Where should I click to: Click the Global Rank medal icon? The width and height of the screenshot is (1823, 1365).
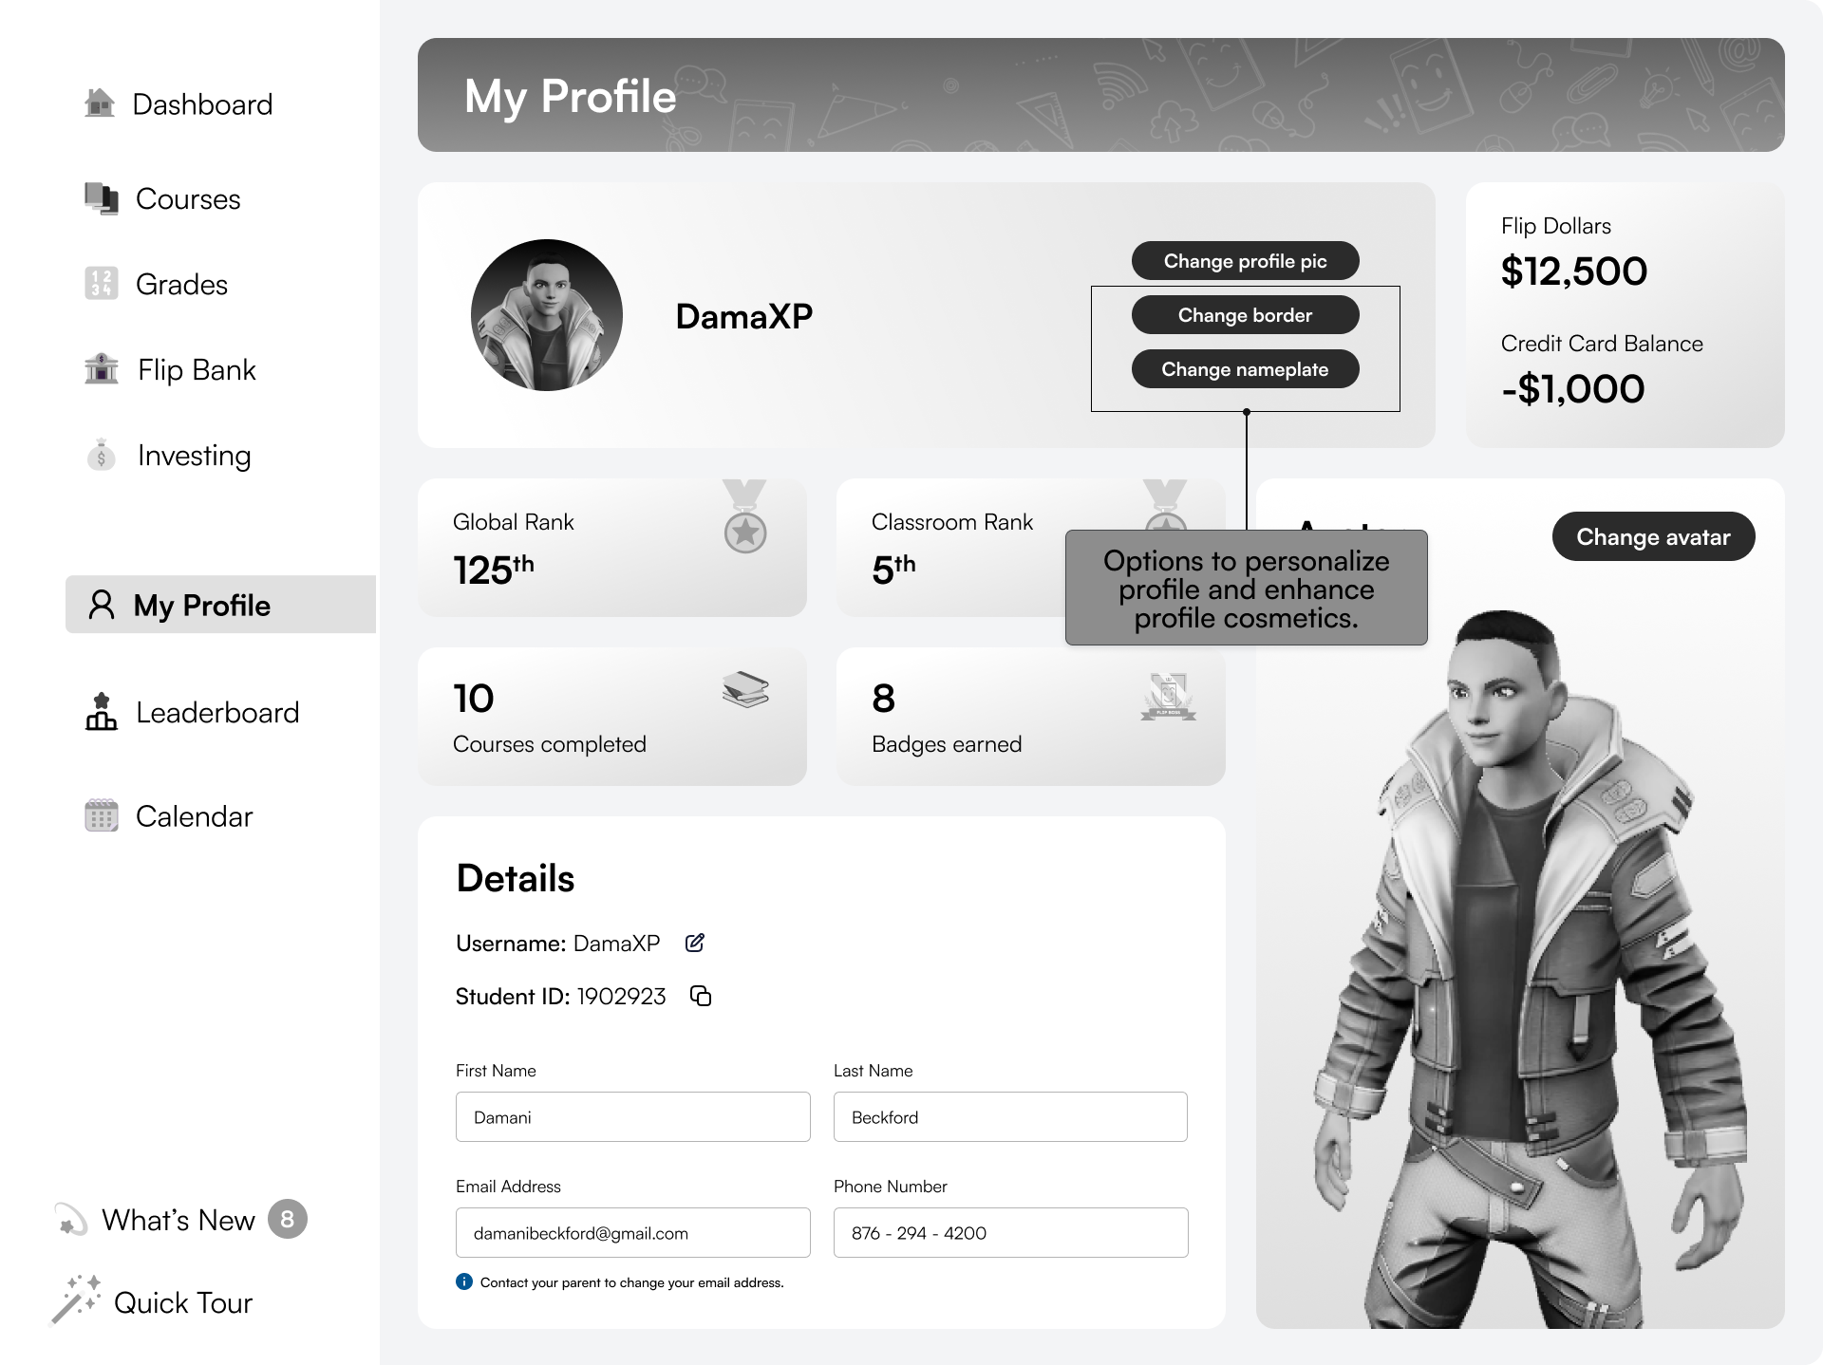(745, 517)
